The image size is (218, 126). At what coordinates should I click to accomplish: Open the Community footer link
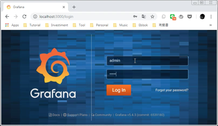coord(101,115)
